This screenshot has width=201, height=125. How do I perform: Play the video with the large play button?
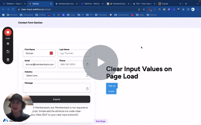pos(100,62)
